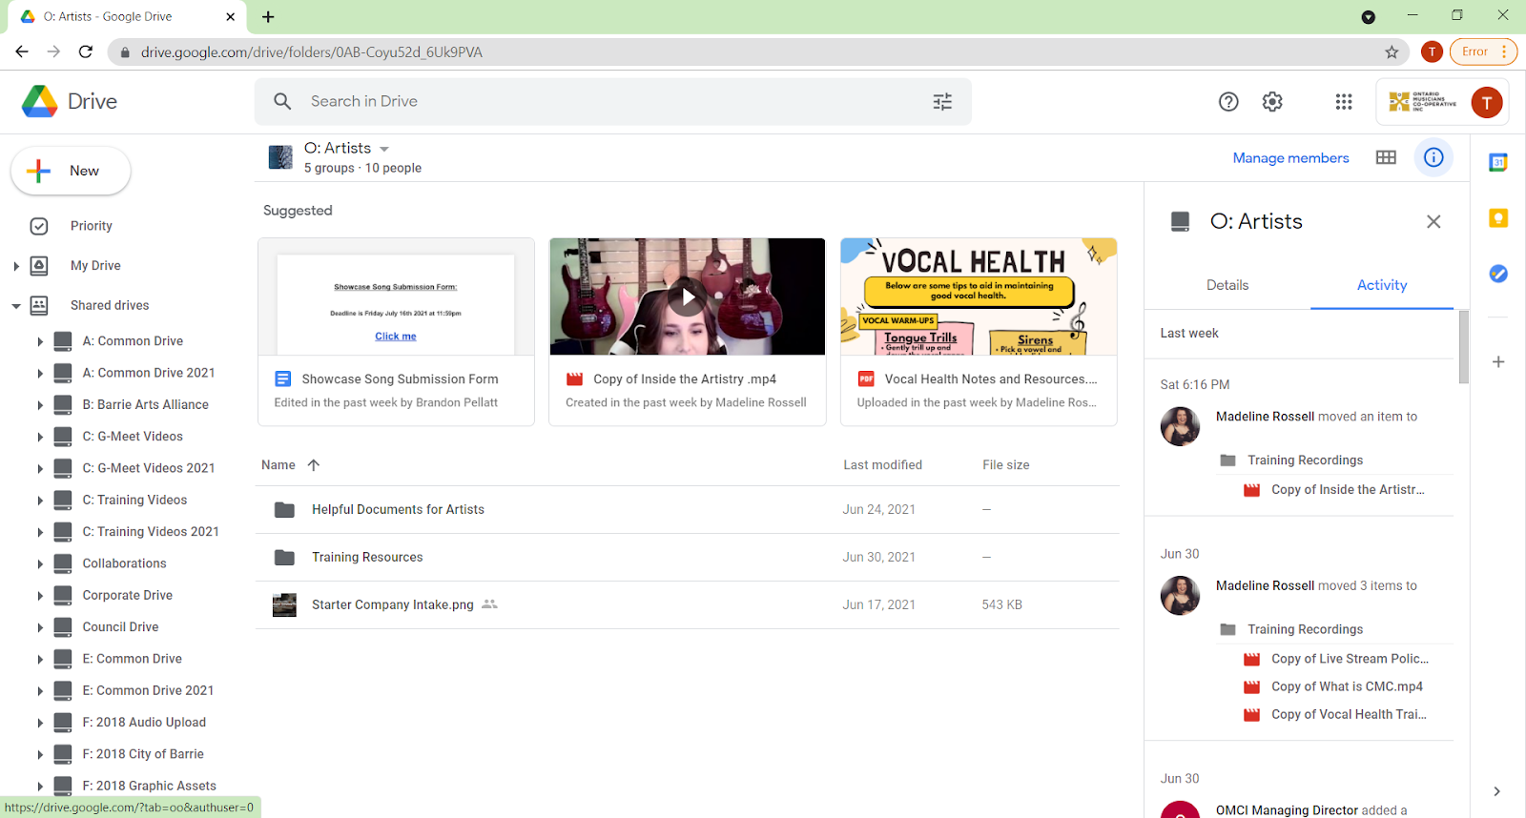The image size is (1526, 818).
Task: Expand the Collaborations drive node
Action: click(x=40, y=564)
